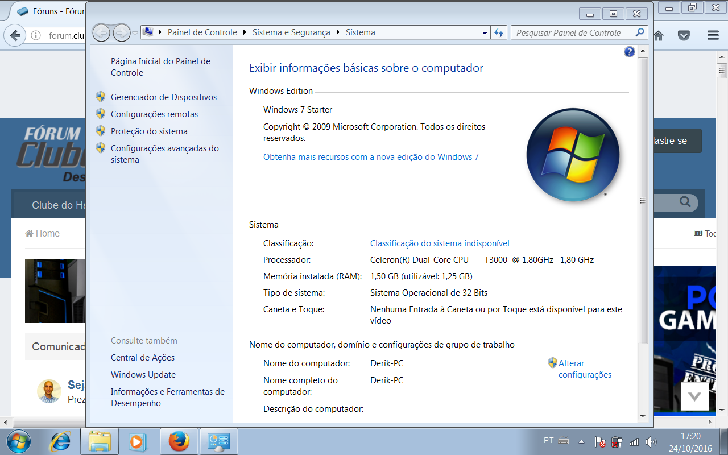Click the Control Panel scrollbar down arrow

(x=643, y=417)
